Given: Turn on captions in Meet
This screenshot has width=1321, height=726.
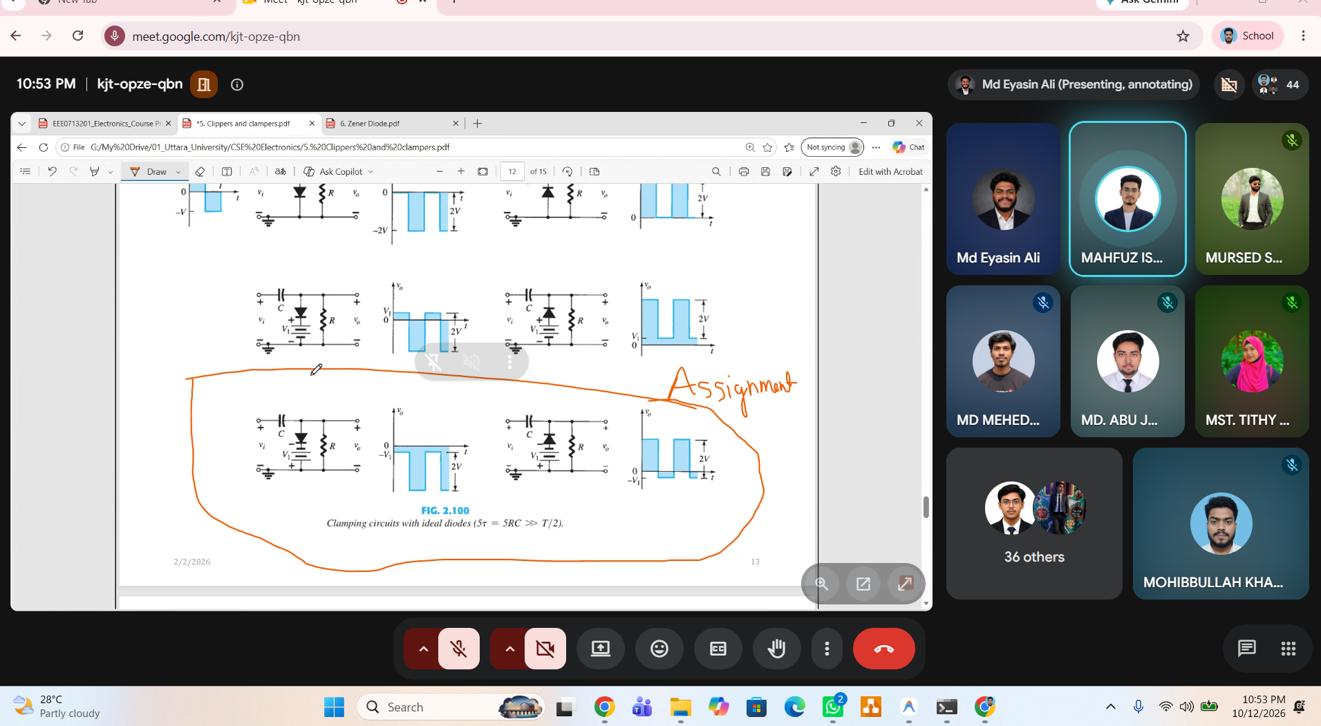Looking at the screenshot, I should coord(718,649).
